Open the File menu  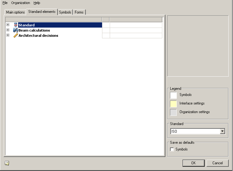click(x=5, y=3)
